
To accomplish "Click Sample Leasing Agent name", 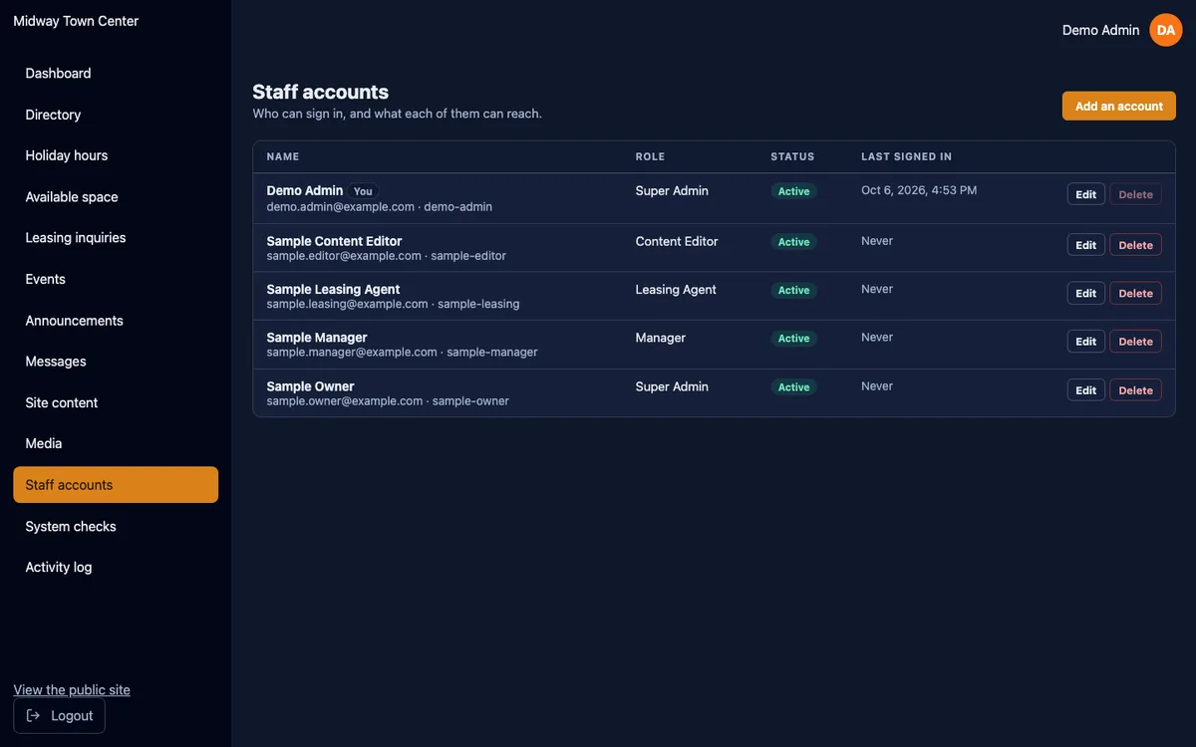I will click(333, 289).
